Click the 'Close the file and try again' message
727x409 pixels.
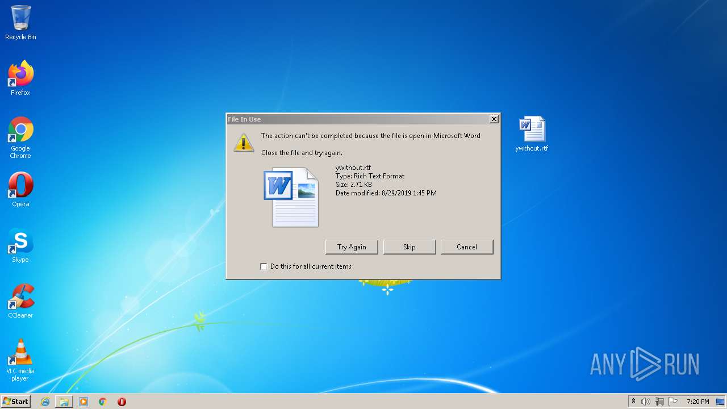click(x=302, y=153)
